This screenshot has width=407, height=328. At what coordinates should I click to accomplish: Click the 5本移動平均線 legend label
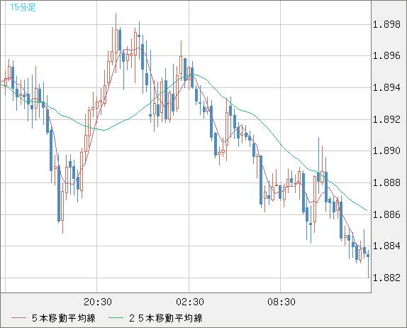(64, 318)
